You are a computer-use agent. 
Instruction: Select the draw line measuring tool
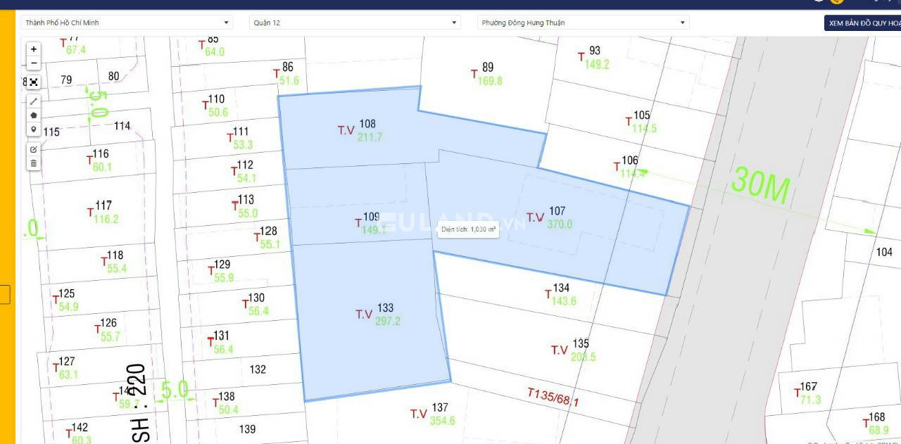tap(34, 101)
